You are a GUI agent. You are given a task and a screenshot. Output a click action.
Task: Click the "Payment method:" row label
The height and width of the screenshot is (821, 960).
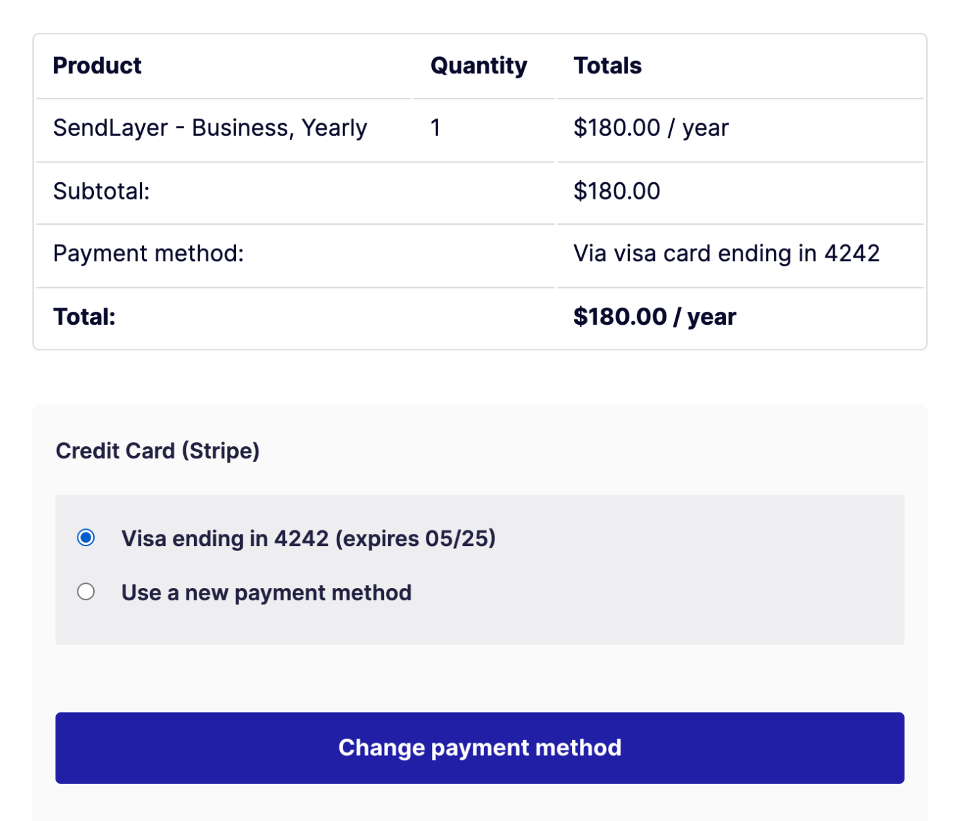[x=147, y=254]
